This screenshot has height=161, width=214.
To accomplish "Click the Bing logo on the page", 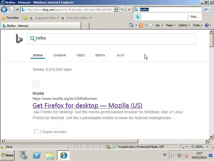I will tap(19, 39).
